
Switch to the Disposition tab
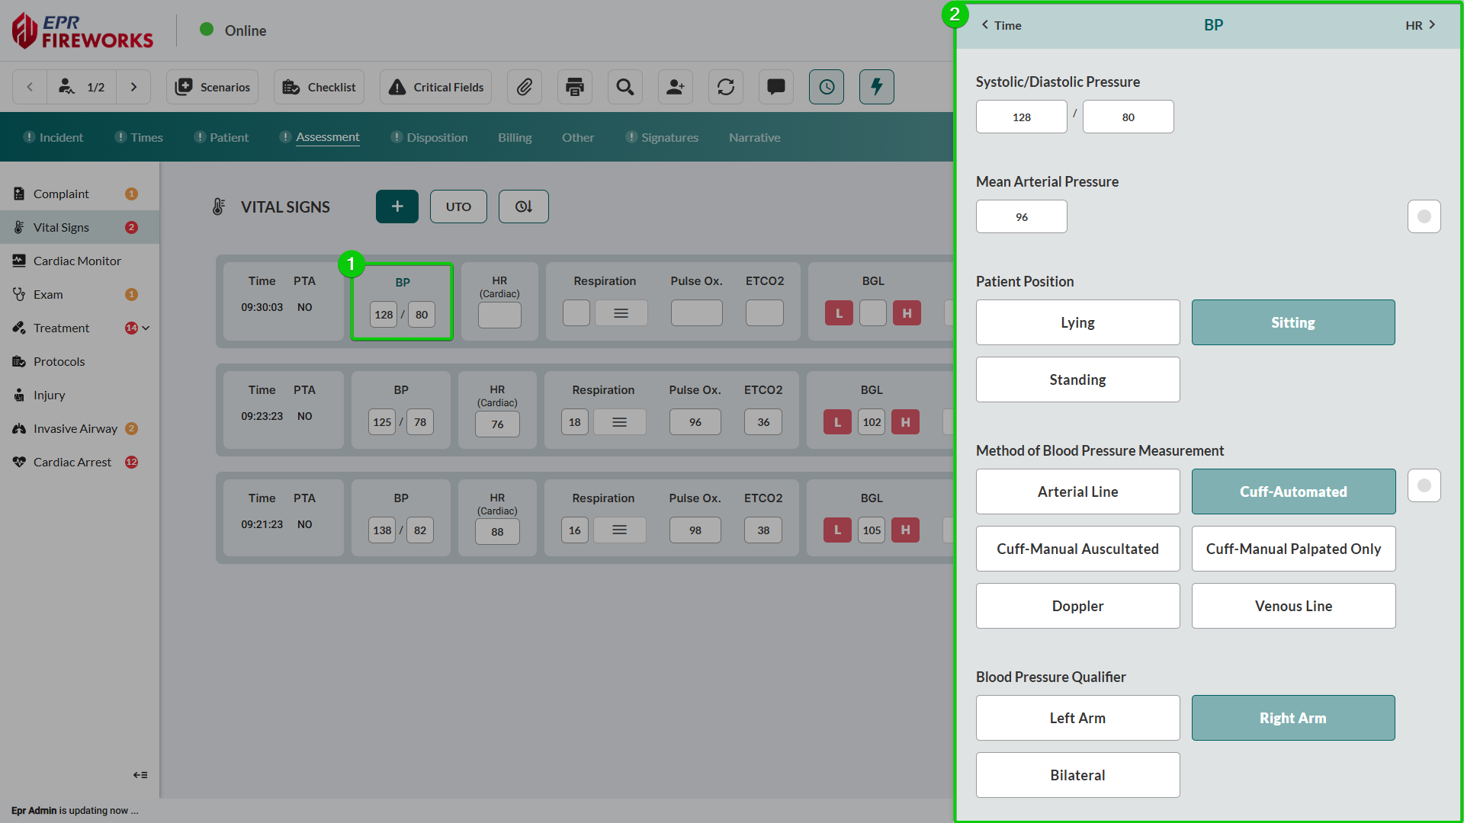point(437,137)
